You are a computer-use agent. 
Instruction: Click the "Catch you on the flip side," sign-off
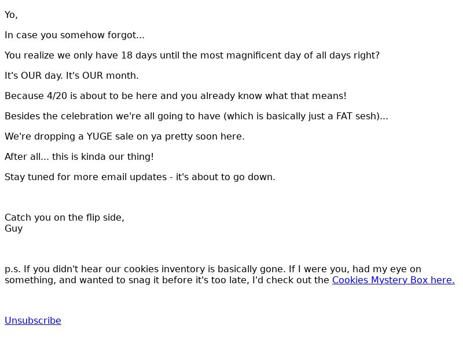(x=64, y=217)
